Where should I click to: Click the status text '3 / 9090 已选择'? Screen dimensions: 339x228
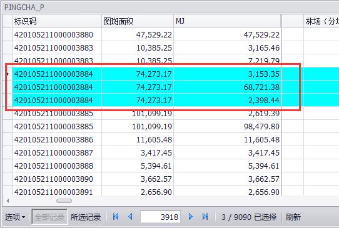249,217
